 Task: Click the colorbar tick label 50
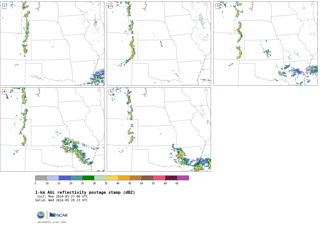(x=141, y=184)
